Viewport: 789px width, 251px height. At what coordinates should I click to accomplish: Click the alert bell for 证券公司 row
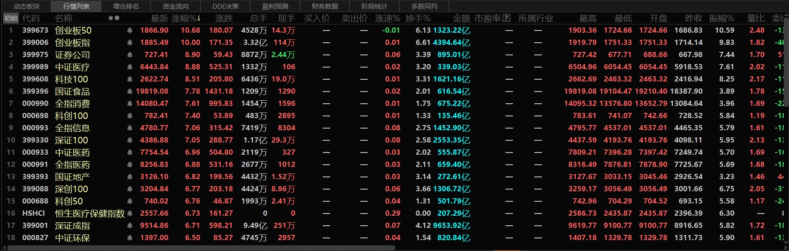(130, 55)
